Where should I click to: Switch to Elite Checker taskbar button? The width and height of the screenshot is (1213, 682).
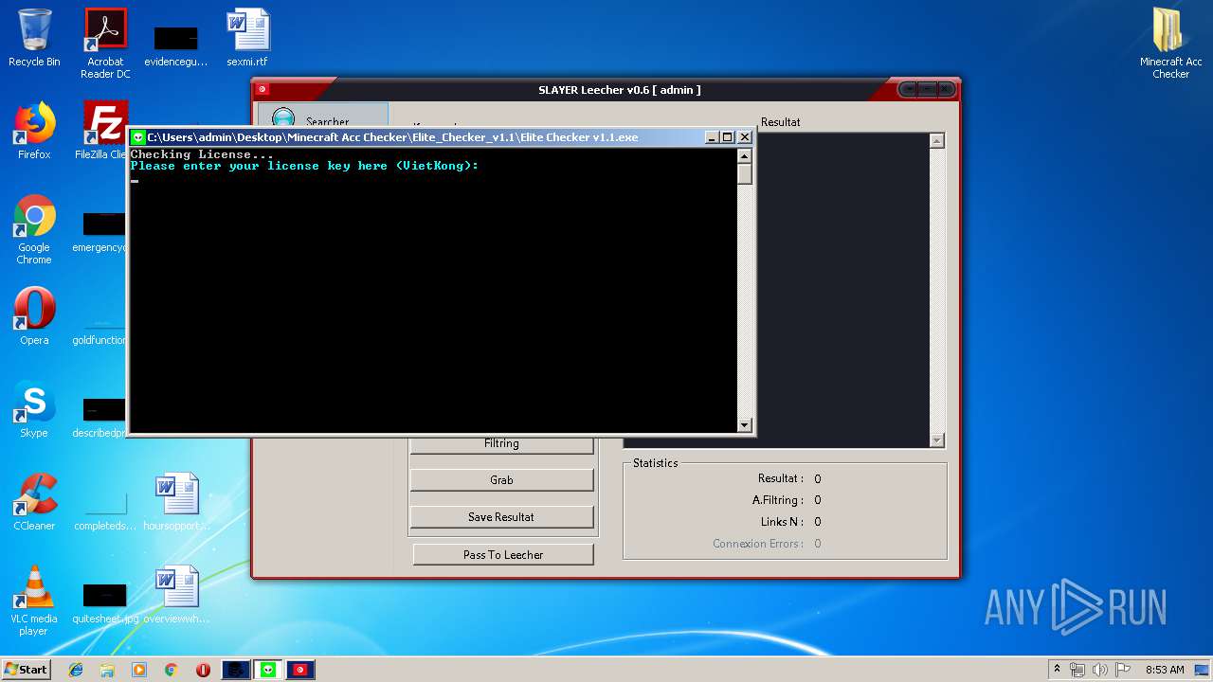tap(268, 670)
